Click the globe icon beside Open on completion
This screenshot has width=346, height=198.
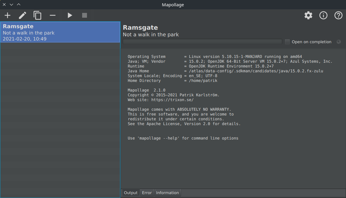(x=339, y=42)
